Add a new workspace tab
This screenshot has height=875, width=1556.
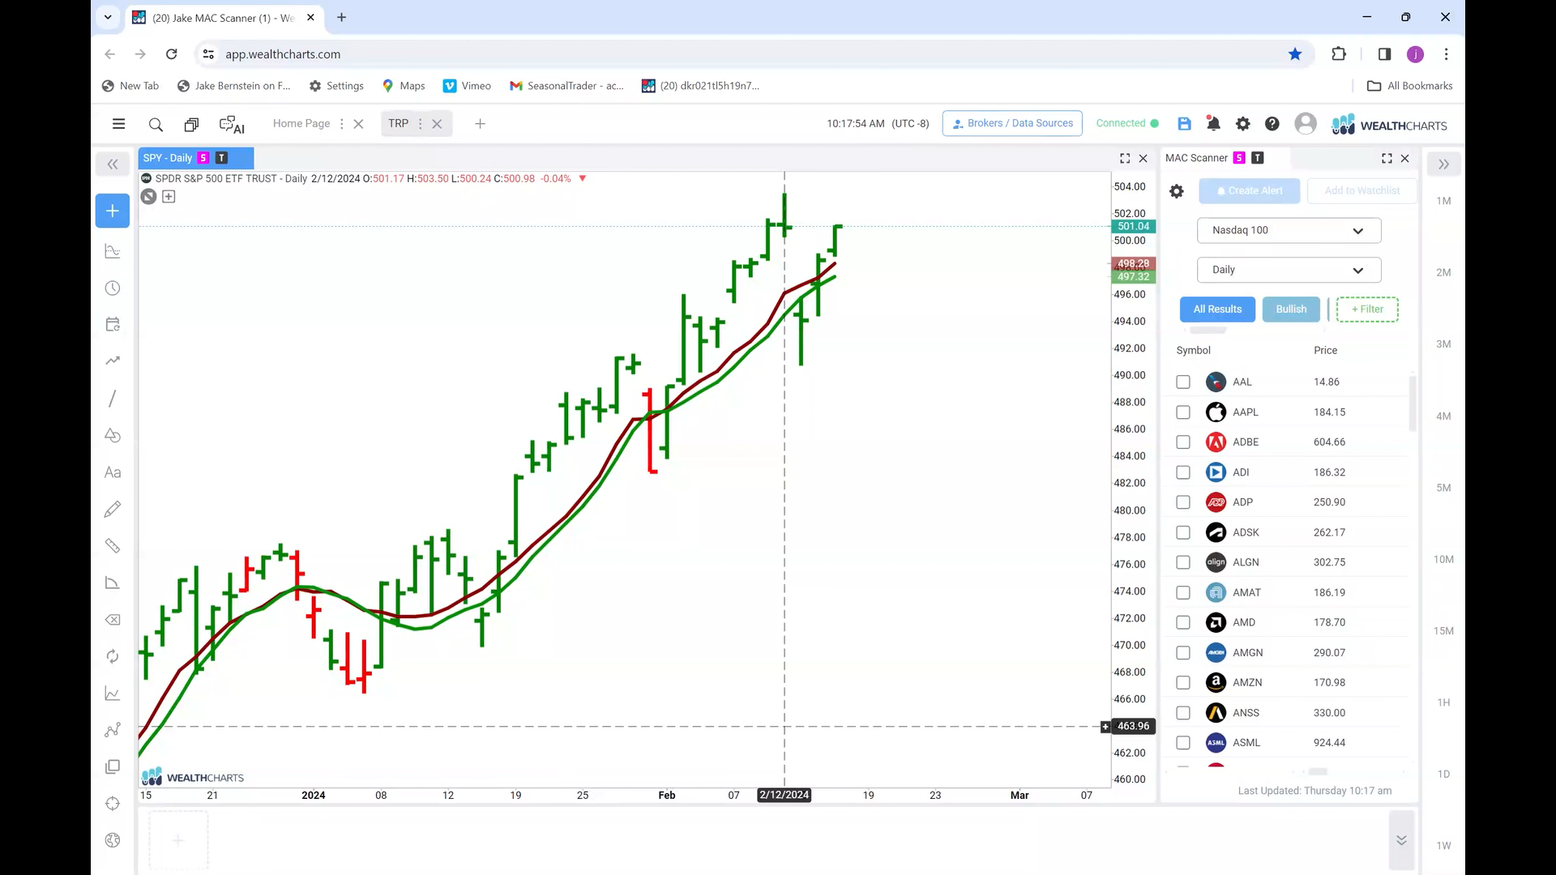pos(480,124)
